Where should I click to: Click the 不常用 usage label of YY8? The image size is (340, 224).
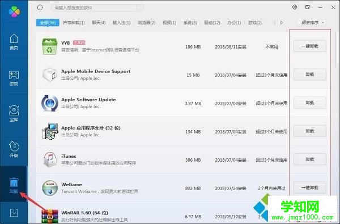point(271,46)
